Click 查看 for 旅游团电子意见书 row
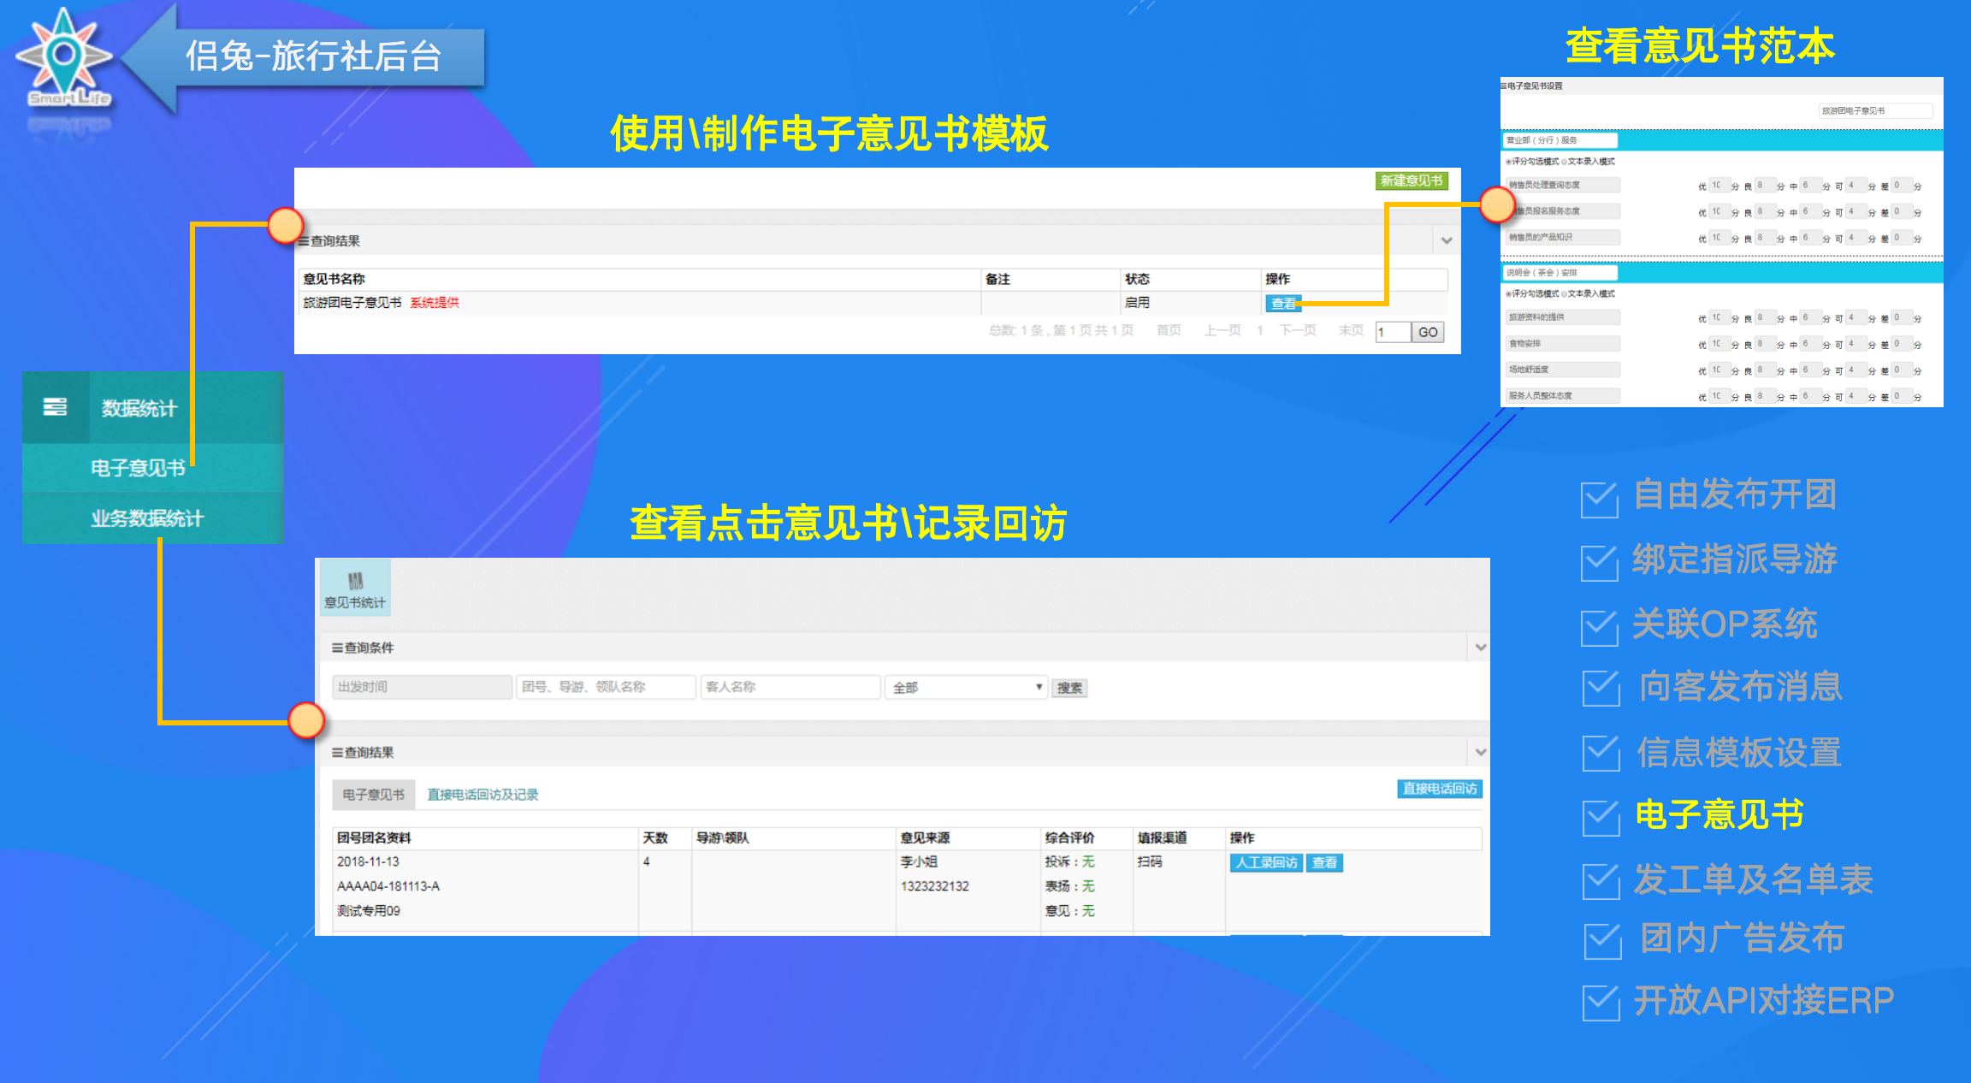This screenshot has height=1083, width=1971. click(x=1282, y=304)
